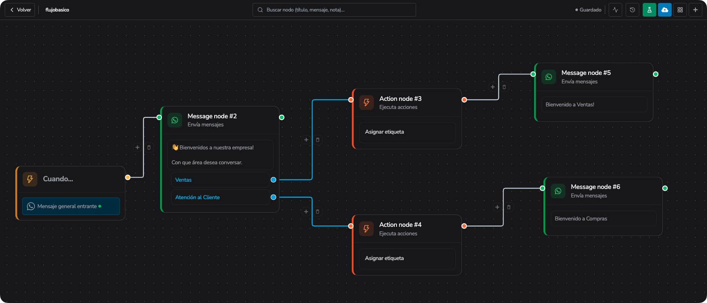Select the Cuando... trigger node lightning icon

[x=30, y=179]
